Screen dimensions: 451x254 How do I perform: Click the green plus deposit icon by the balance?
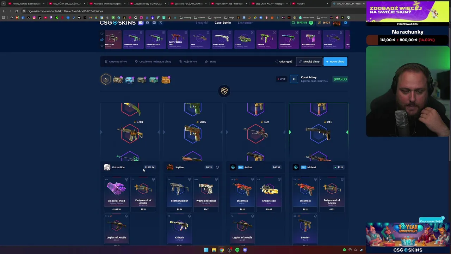[x=311, y=23]
